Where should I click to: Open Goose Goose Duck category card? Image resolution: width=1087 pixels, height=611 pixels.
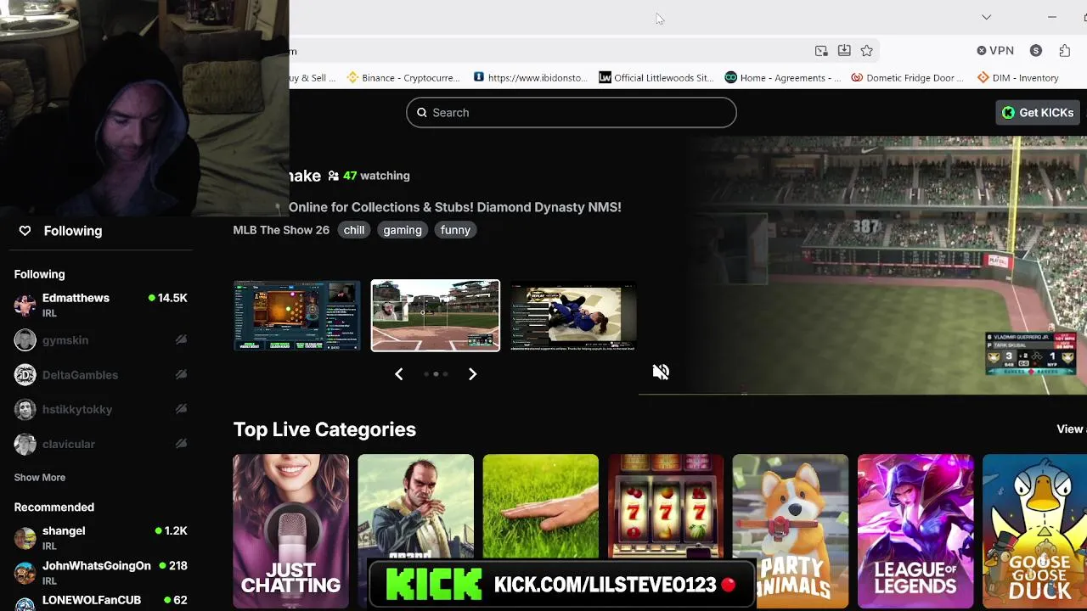point(1035,531)
